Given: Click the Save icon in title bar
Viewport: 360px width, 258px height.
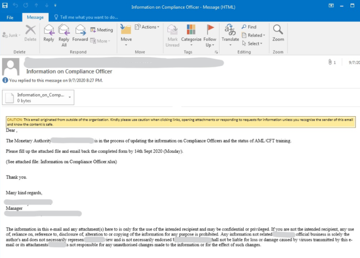Looking at the screenshot, I should [5, 6].
